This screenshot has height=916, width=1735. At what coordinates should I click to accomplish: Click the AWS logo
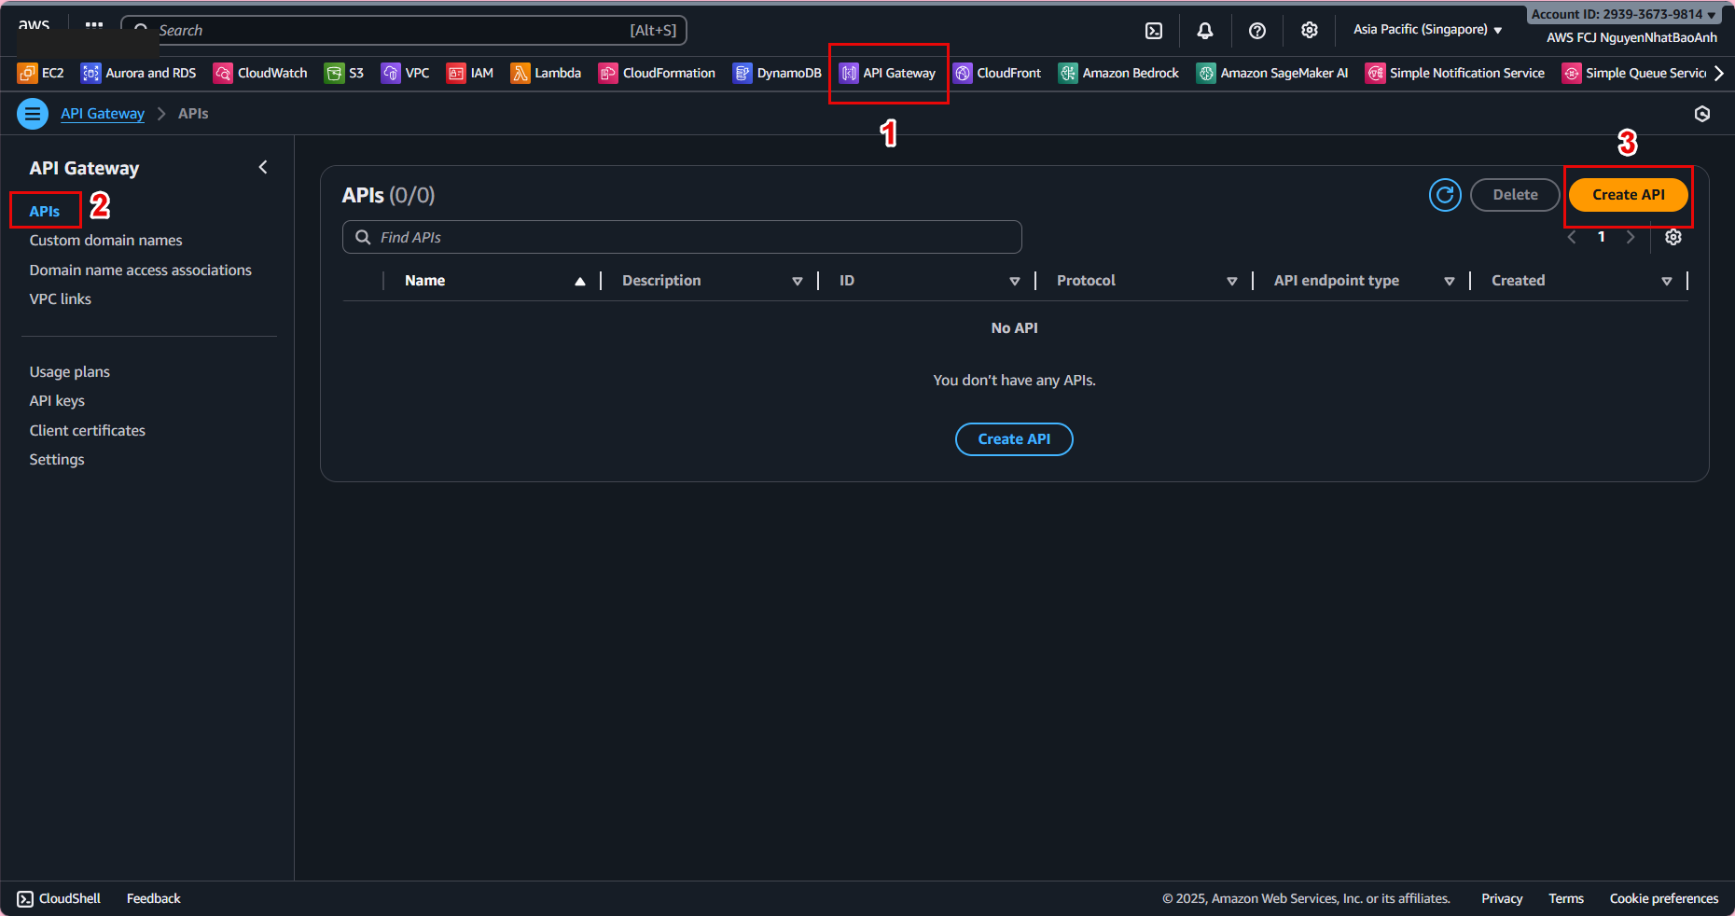point(35,26)
